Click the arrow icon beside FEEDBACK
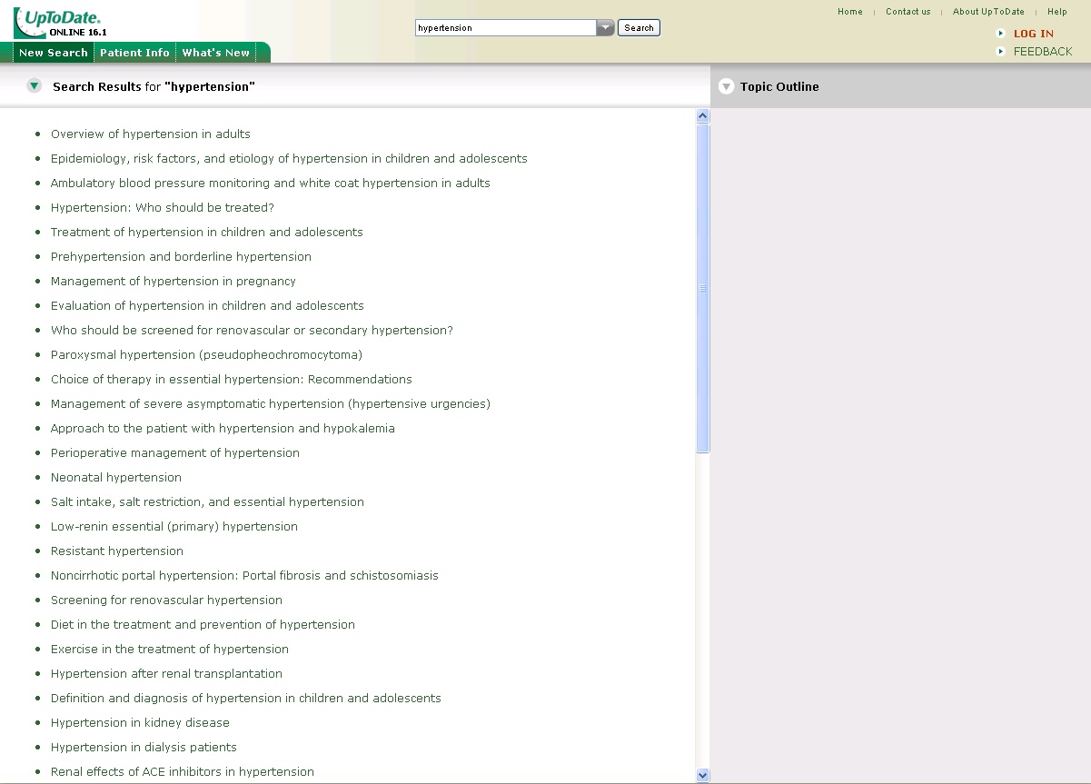The height and width of the screenshot is (784, 1091). tap(1000, 52)
